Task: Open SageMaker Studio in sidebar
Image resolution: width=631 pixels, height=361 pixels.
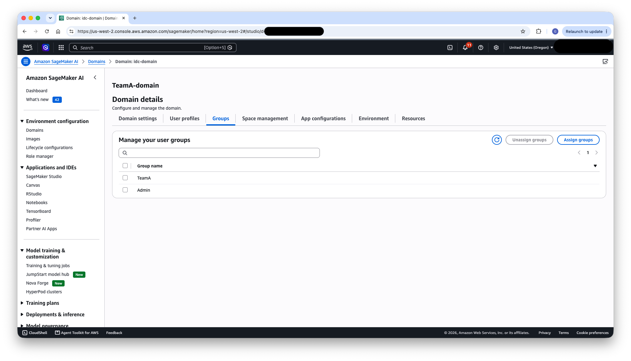Action: (x=44, y=176)
